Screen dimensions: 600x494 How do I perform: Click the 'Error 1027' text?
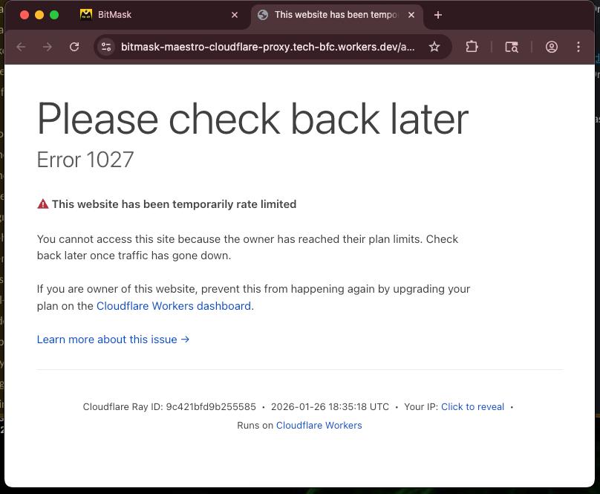click(x=85, y=160)
